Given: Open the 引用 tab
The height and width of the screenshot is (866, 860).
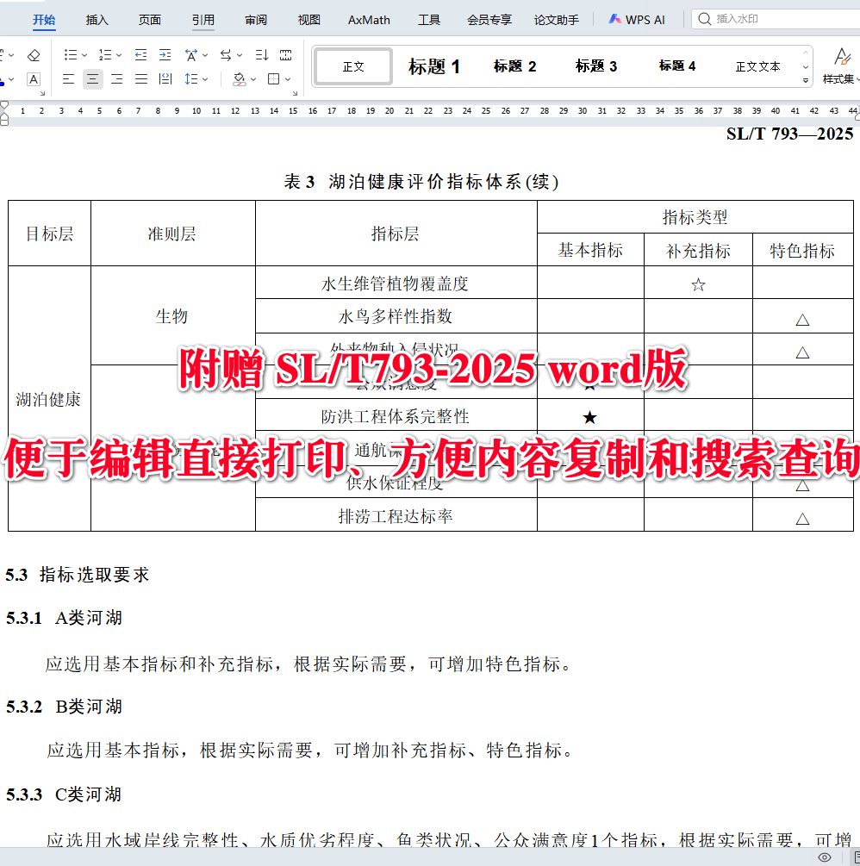Looking at the screenshot, I should [203, 20].
